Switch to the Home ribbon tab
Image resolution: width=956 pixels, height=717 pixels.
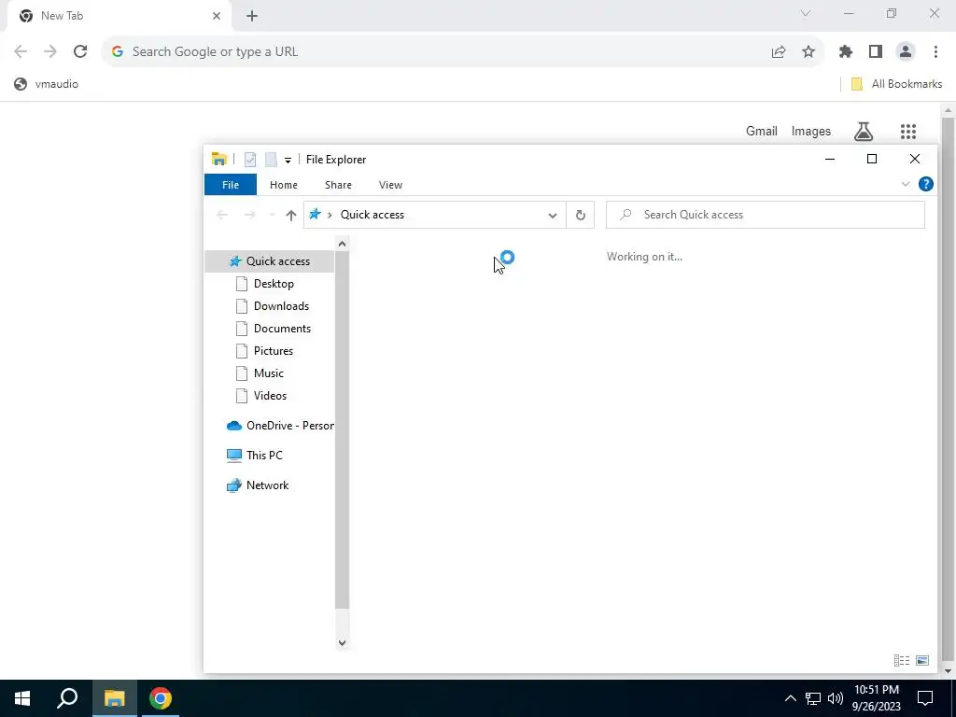(284, 185)
